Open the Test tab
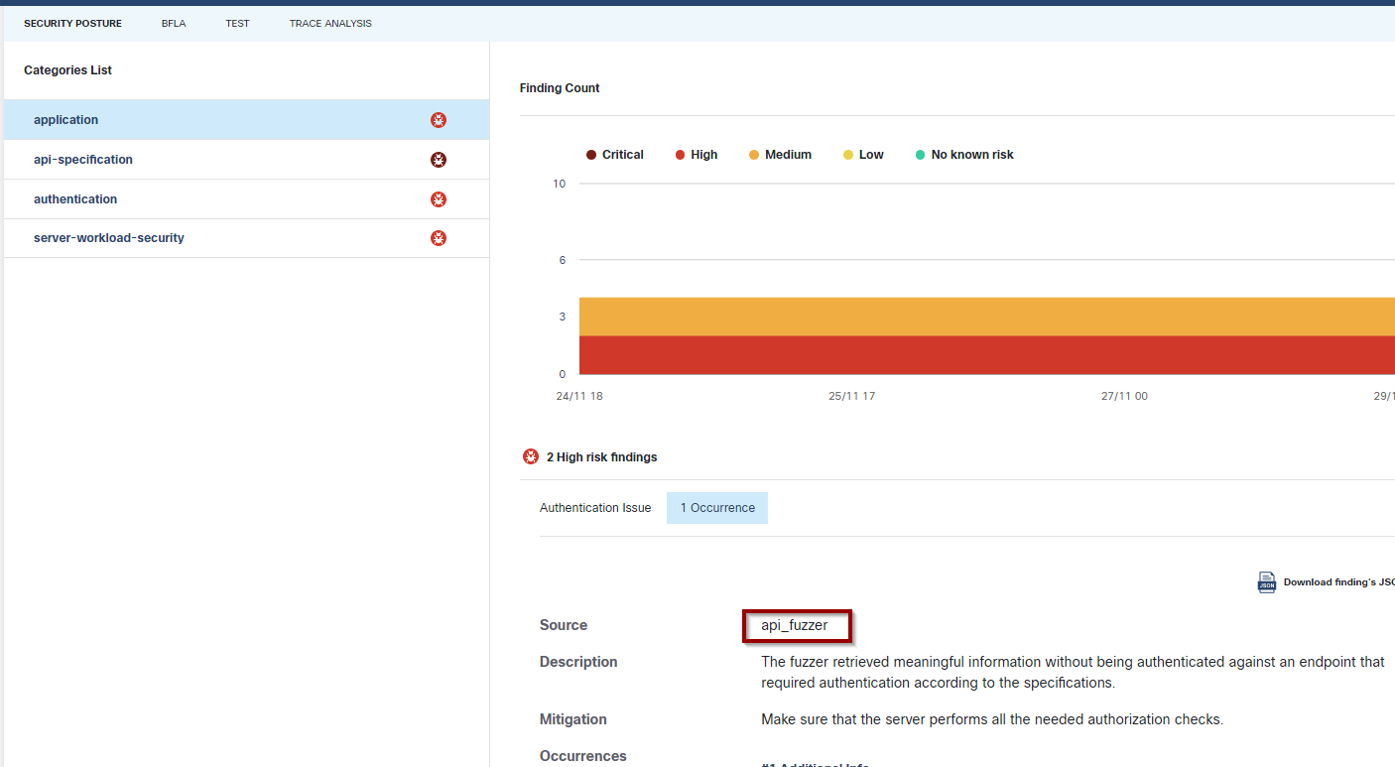This screenshot has height=767, width=1395. tap(237, 23)
